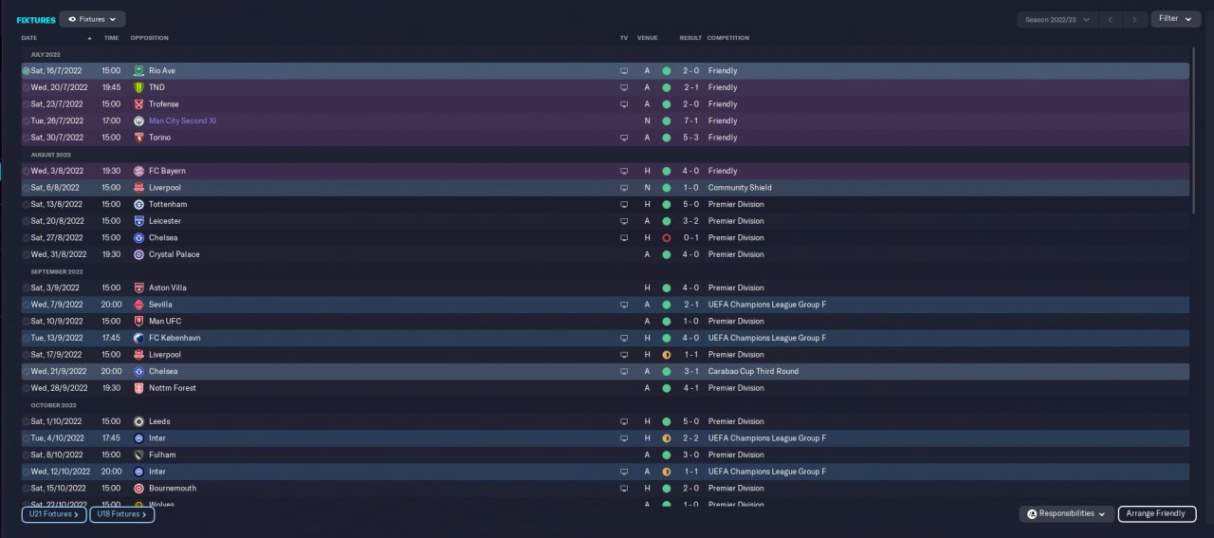Viewport: 1214px width, 538px height.
Task: Click the orange draw indicator for the Liverpool 1-1 match
Action: click(x=666, y=355)
